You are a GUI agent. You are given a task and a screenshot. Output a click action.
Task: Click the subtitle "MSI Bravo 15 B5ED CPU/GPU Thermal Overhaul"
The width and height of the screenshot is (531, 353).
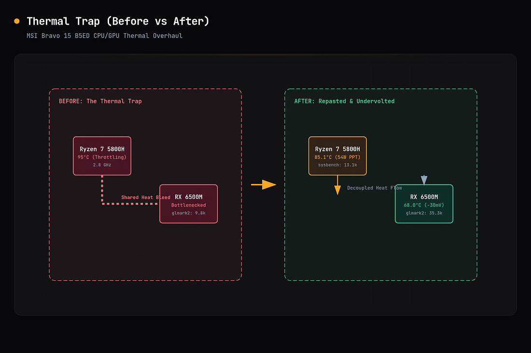pos(104,36)
